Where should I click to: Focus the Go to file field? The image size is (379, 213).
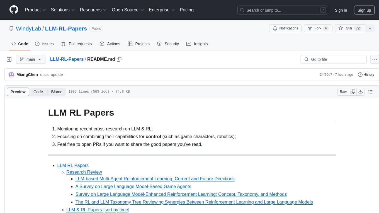tap(334, 59)
